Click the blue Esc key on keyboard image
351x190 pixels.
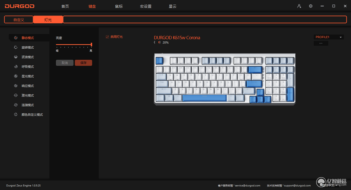pos(159,61)
